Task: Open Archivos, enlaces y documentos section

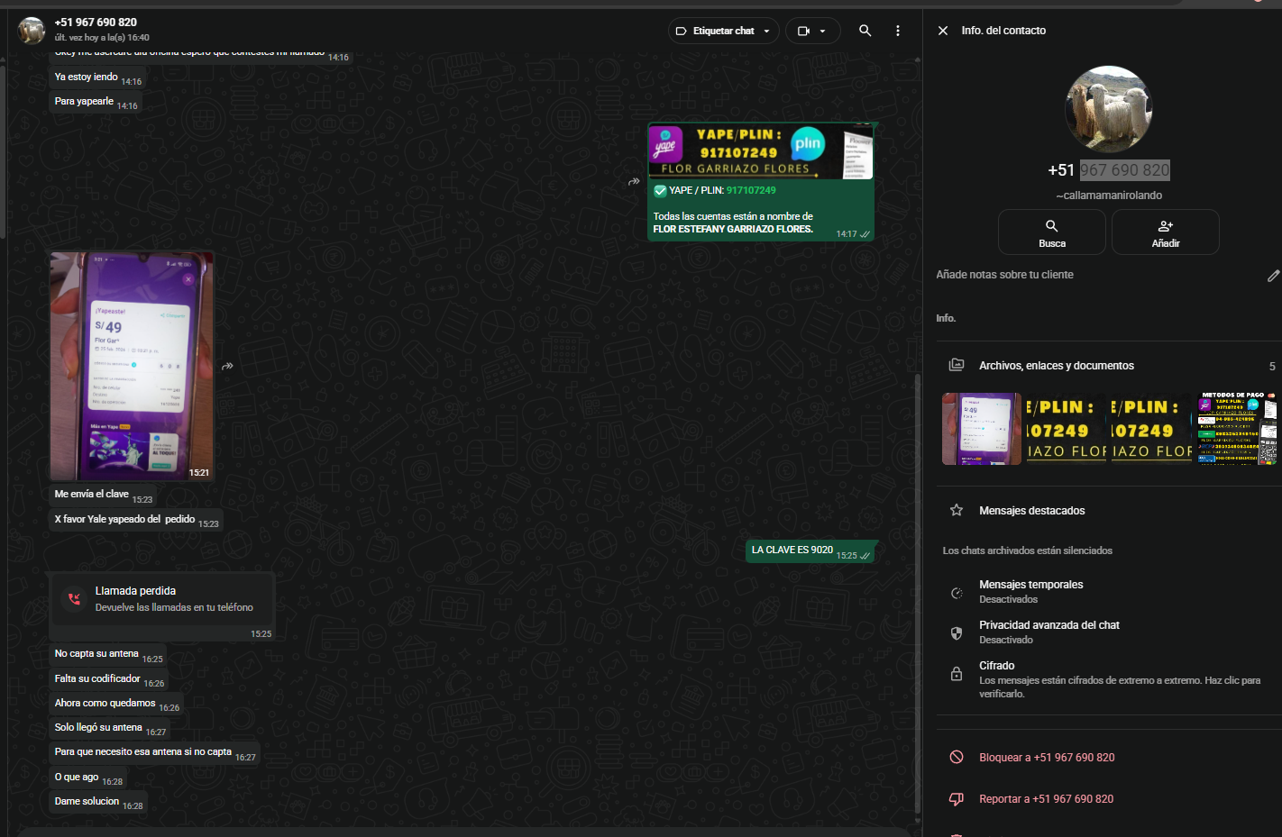Action: click(x=1056, y=366)
